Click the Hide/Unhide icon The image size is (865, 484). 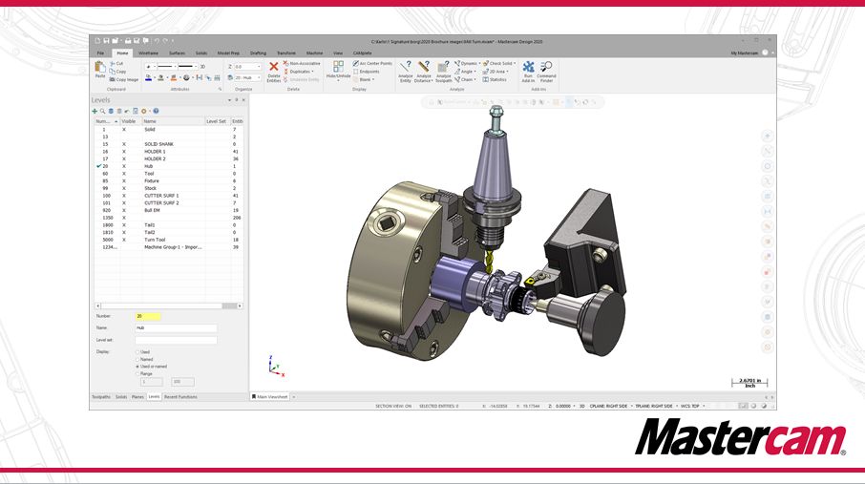(338, 67)
